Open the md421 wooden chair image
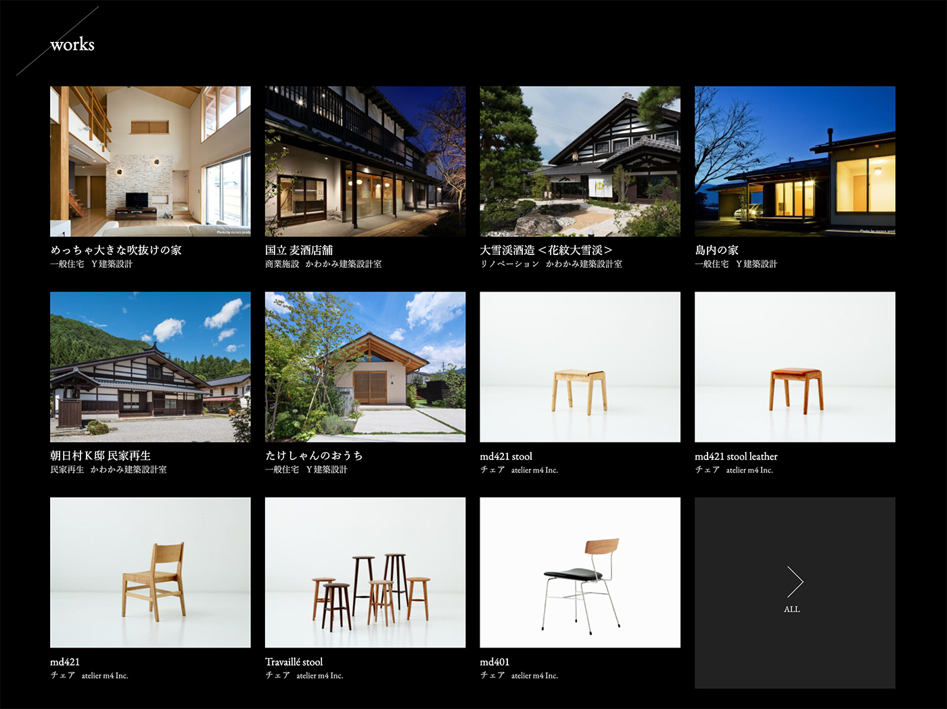Viewport: 947px width, 709px height. pyautogui.click(x=150, y=572)
